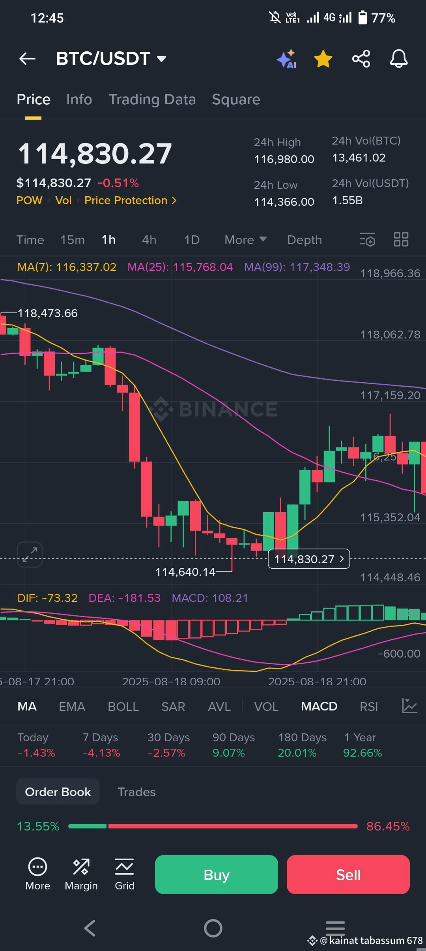Open the chart layout grid icon

click(401, 239)
